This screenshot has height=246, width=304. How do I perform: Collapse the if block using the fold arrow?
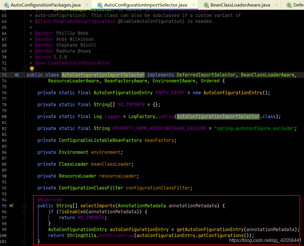[24, 212]
